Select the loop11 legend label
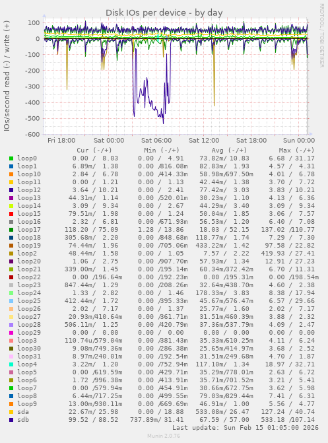 29,182
